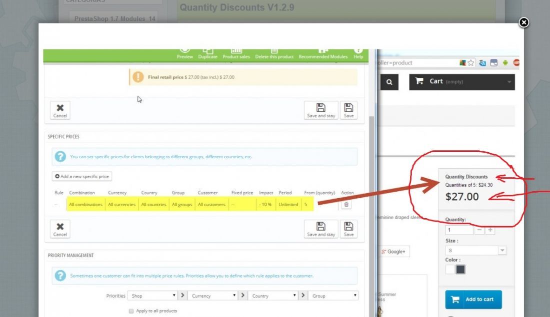Open Recommended Modules in the toolbar

[323, 54]
